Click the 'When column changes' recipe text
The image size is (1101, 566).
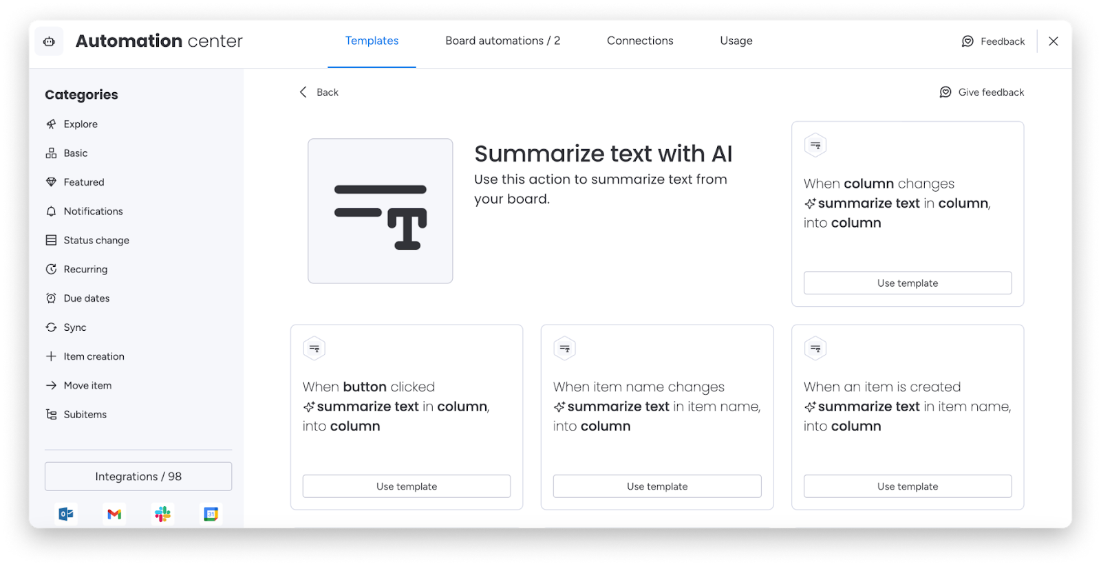click(897, 203)
